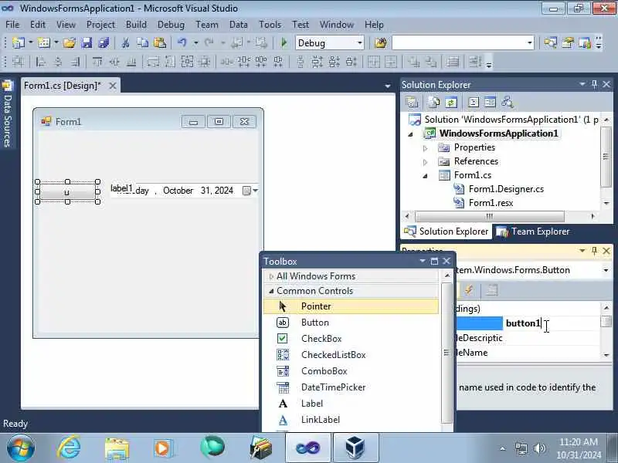Screen dimensions: 618x463
Task: Click the VirtualBox cube icon in taskbar
Action: (355, 448)
